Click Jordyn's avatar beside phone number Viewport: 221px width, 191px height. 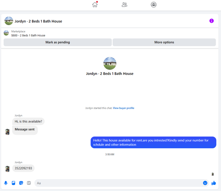(8, 169)
